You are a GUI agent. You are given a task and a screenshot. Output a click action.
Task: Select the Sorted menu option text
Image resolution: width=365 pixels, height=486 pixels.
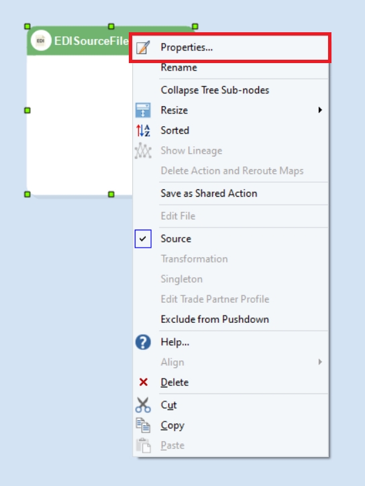click(x=174, y=130)
